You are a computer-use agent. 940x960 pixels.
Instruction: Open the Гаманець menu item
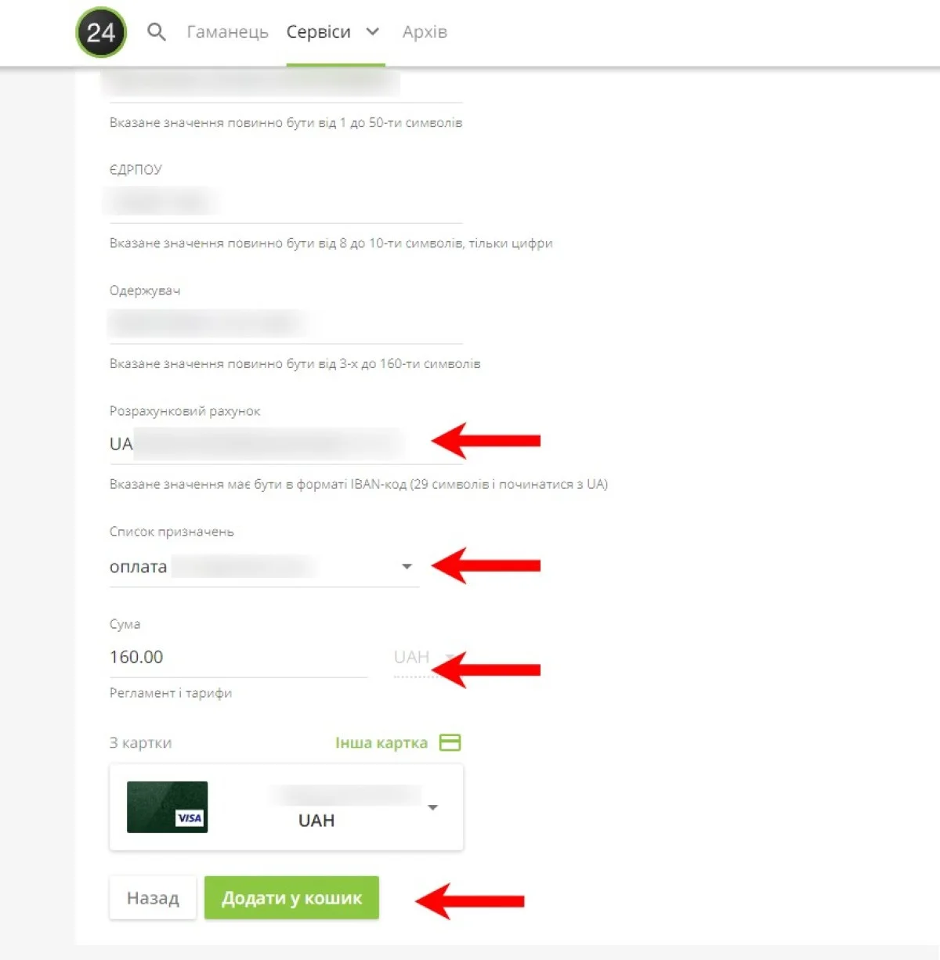[x=227, y=32]
